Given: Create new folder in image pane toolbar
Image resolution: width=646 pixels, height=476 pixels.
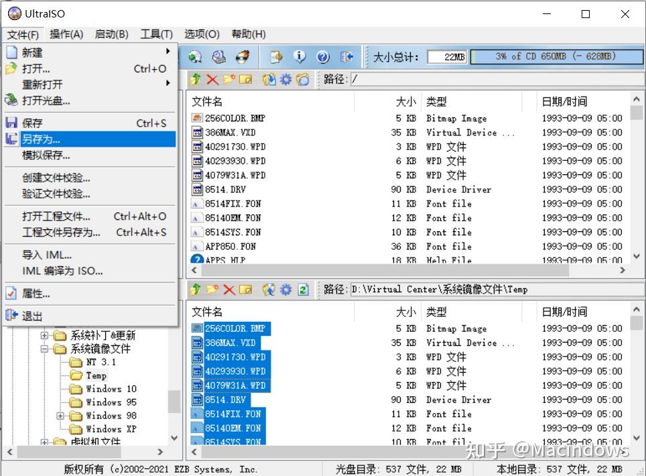Looking at the screenshot, I should click(x=229, y=79).
